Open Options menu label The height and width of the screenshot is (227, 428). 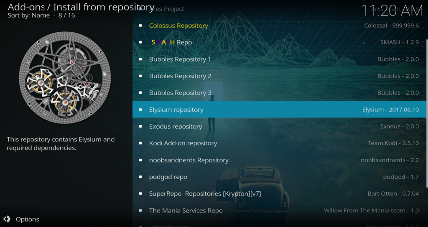(x=27, y=219)
